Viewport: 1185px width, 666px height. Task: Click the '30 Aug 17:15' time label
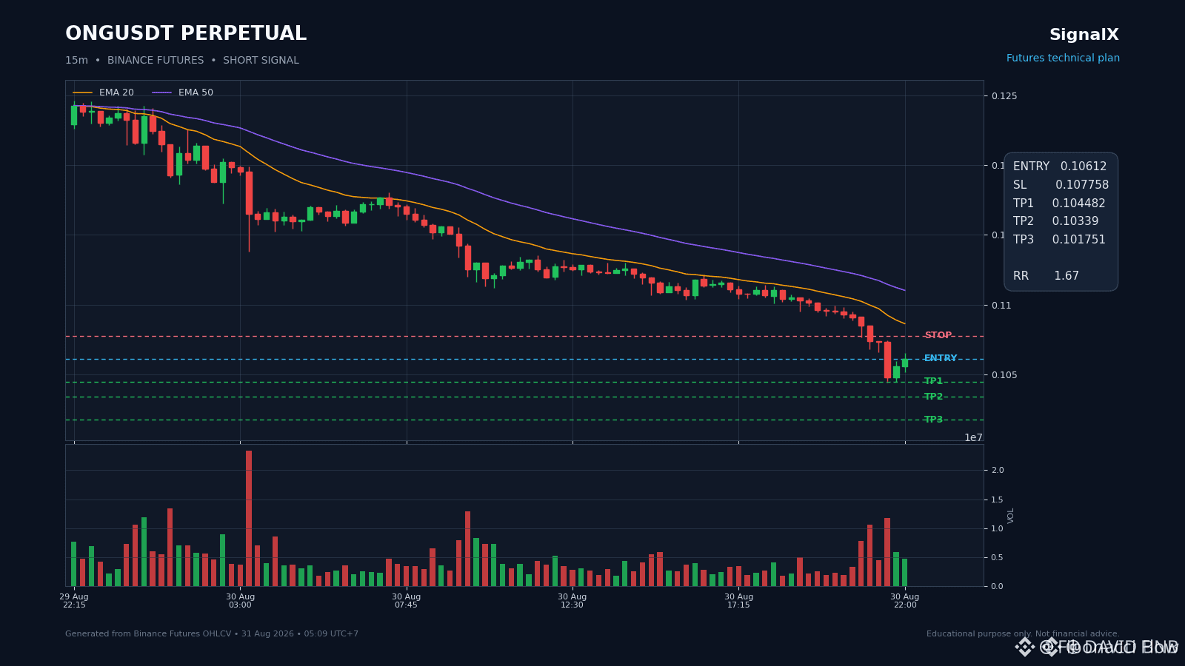click(x=738, y=601)
